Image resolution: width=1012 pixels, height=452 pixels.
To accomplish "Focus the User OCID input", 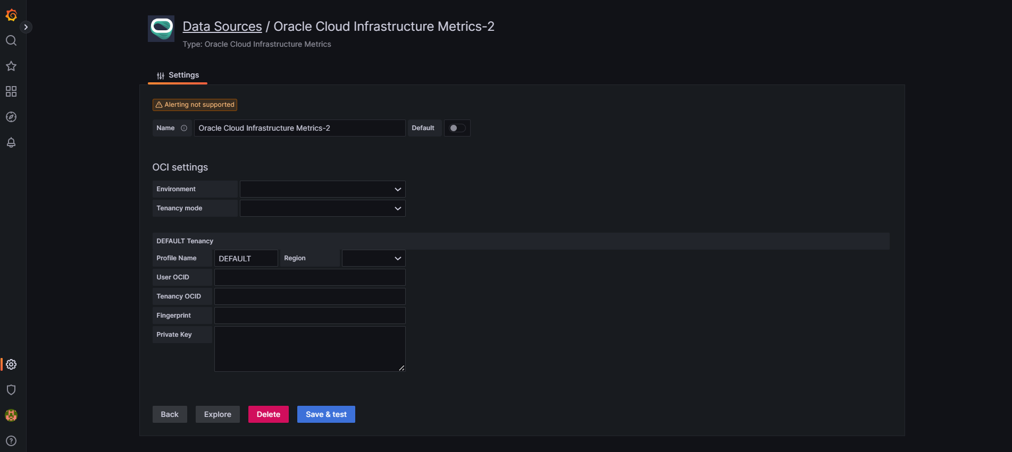I will 310,277.
